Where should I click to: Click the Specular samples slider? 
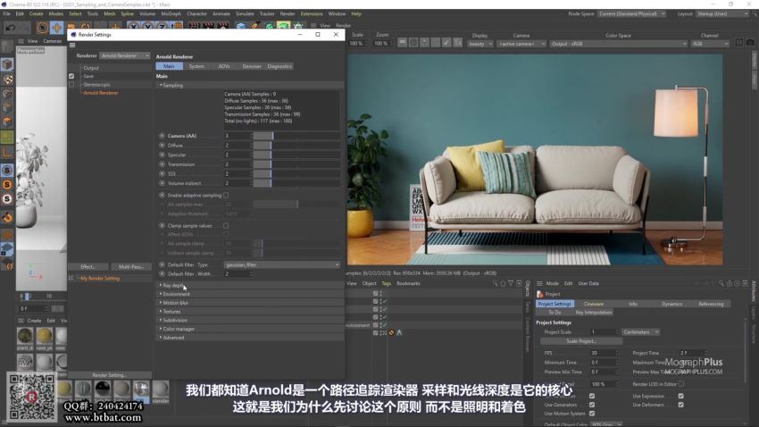[x=296, y=155]
